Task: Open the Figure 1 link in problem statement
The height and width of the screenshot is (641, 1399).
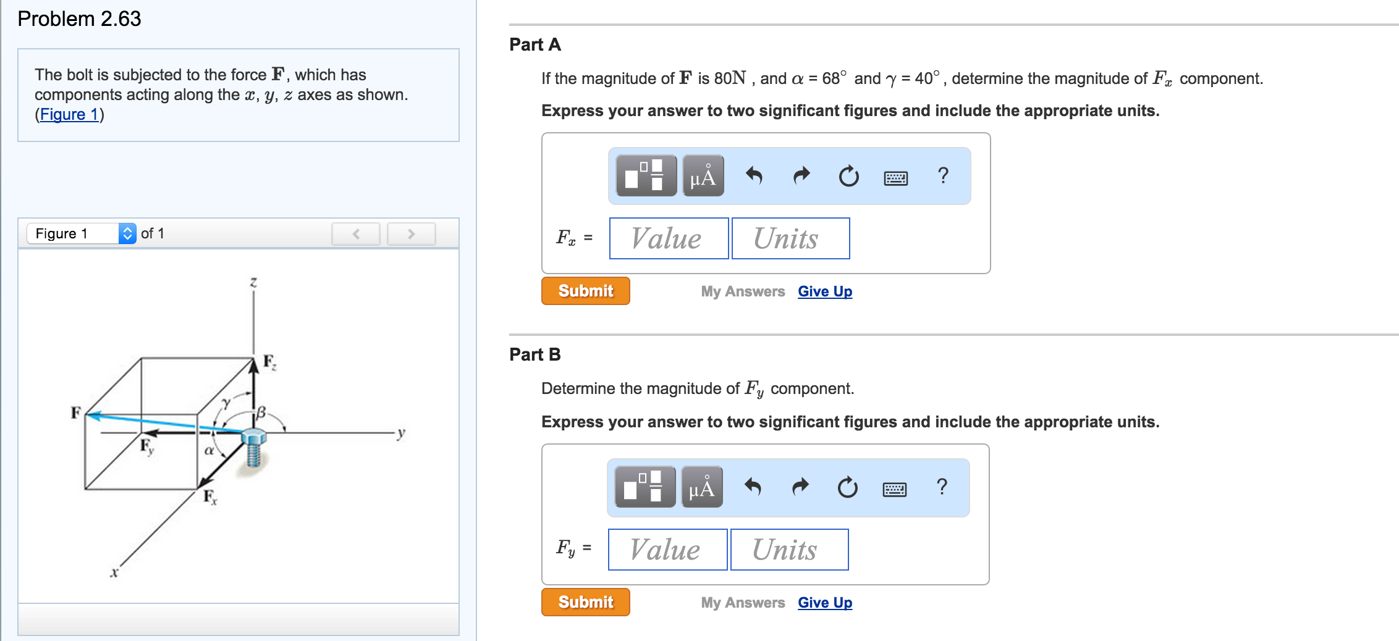Action: click(70, 114)
